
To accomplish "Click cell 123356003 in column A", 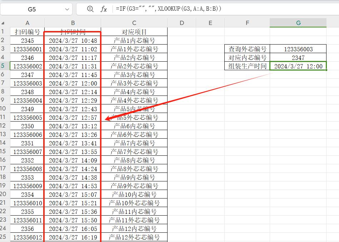I will click(27, 83).
